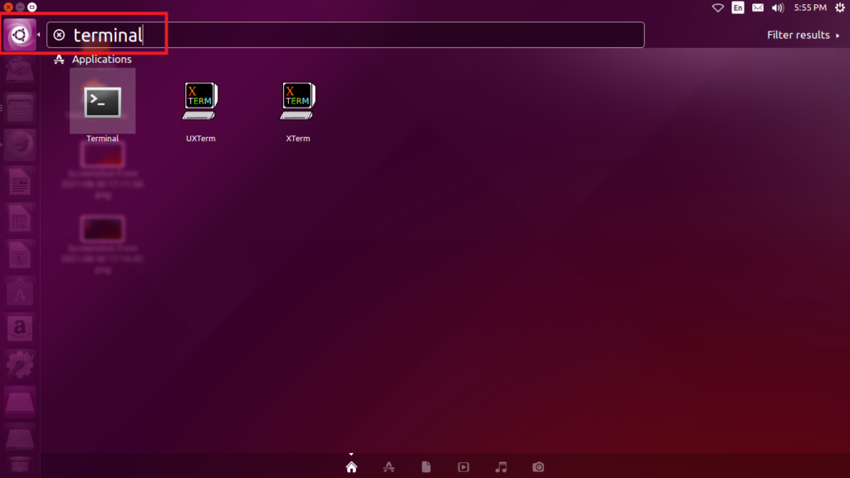Click the Ubuntu Dash home button
The image size is (850, 478).
tap(19, 35)
